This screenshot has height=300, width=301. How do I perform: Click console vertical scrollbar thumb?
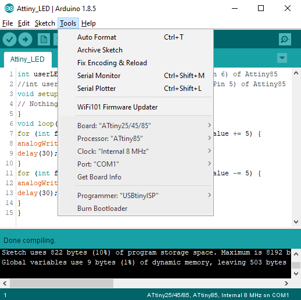pyautogui.click(x=296, y=265)
